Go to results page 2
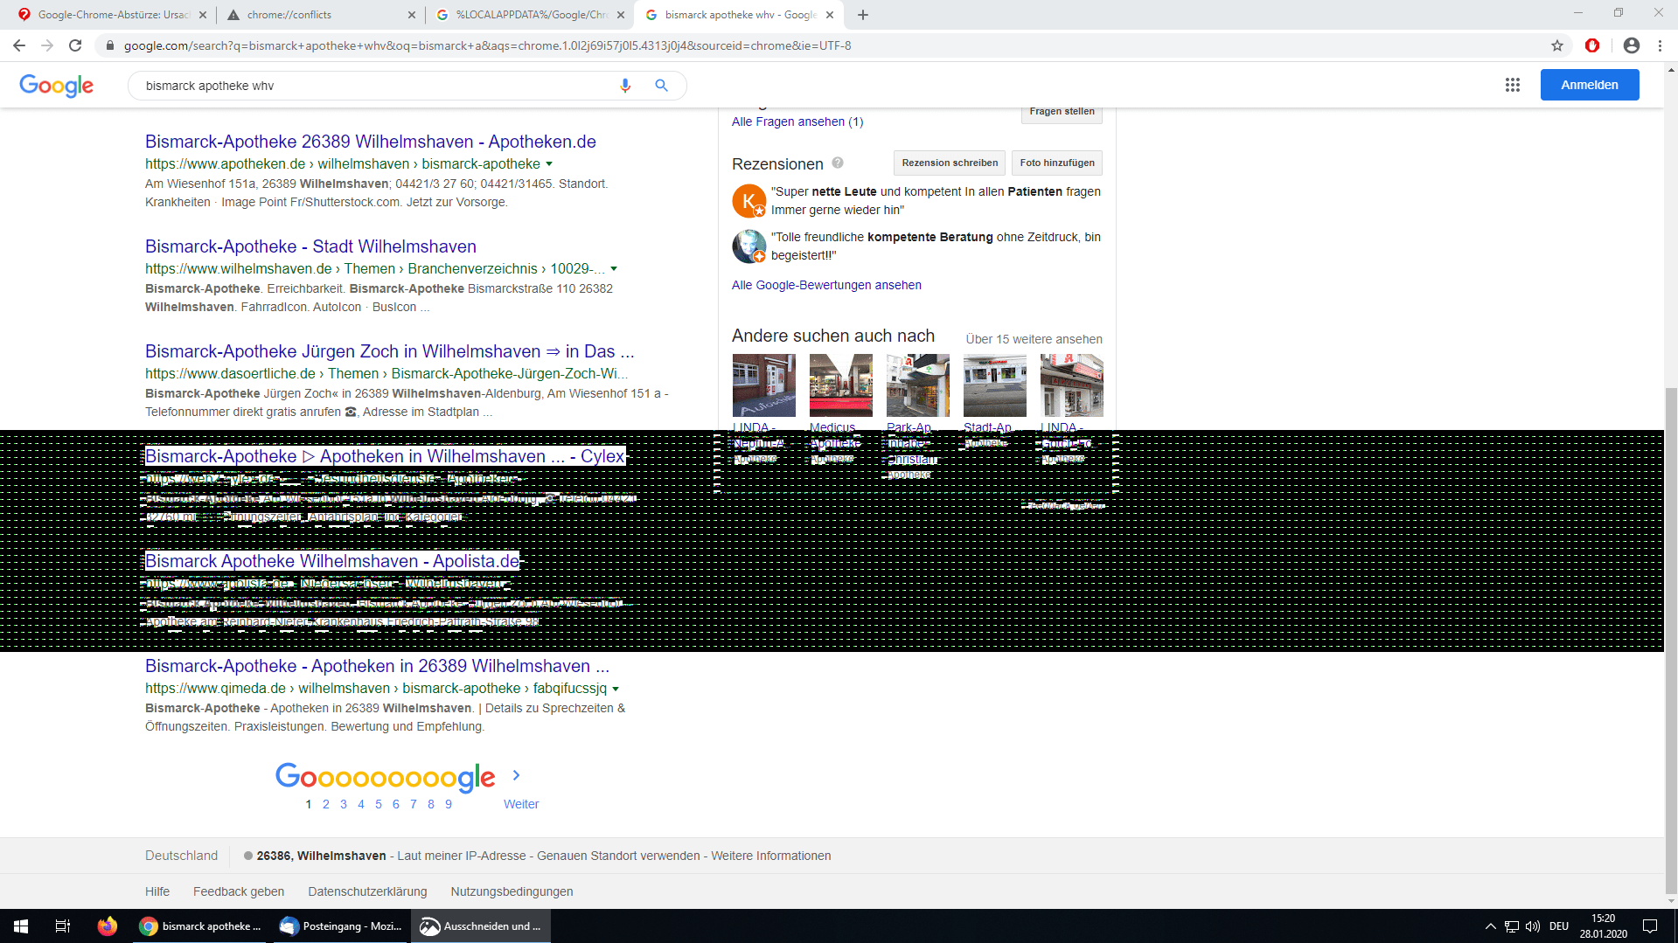 [x=326, y=804]
